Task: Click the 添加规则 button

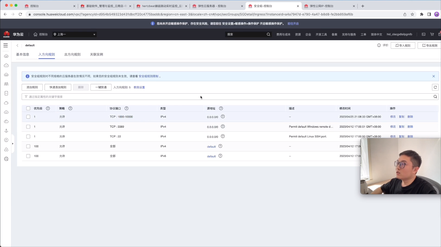Action: [x=32, y=87]
